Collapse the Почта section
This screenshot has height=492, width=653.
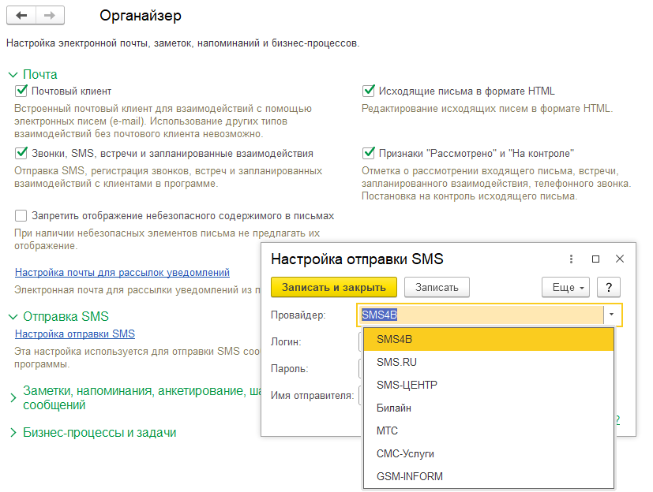13,74
